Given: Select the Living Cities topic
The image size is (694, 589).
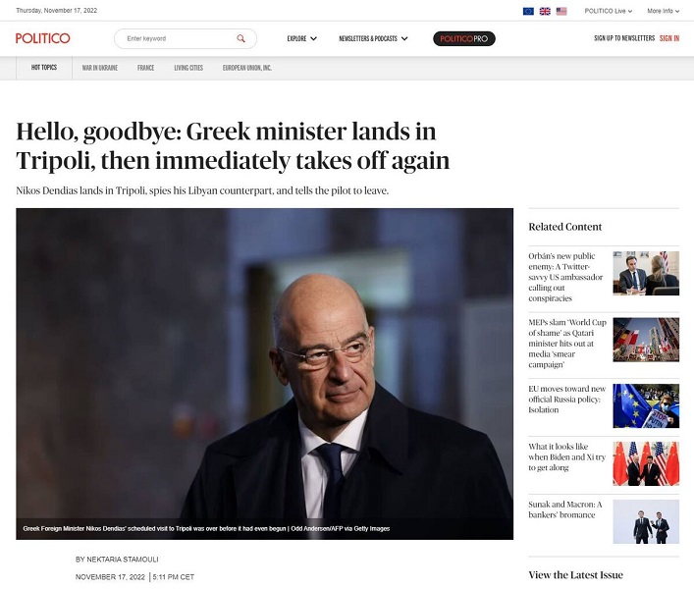Looking at the screenshot, I should (188, 68).
